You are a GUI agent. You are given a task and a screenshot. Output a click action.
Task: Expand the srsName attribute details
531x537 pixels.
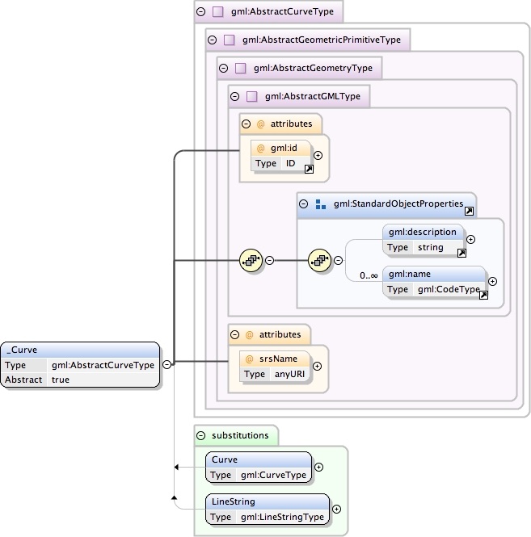coord(318,366)
